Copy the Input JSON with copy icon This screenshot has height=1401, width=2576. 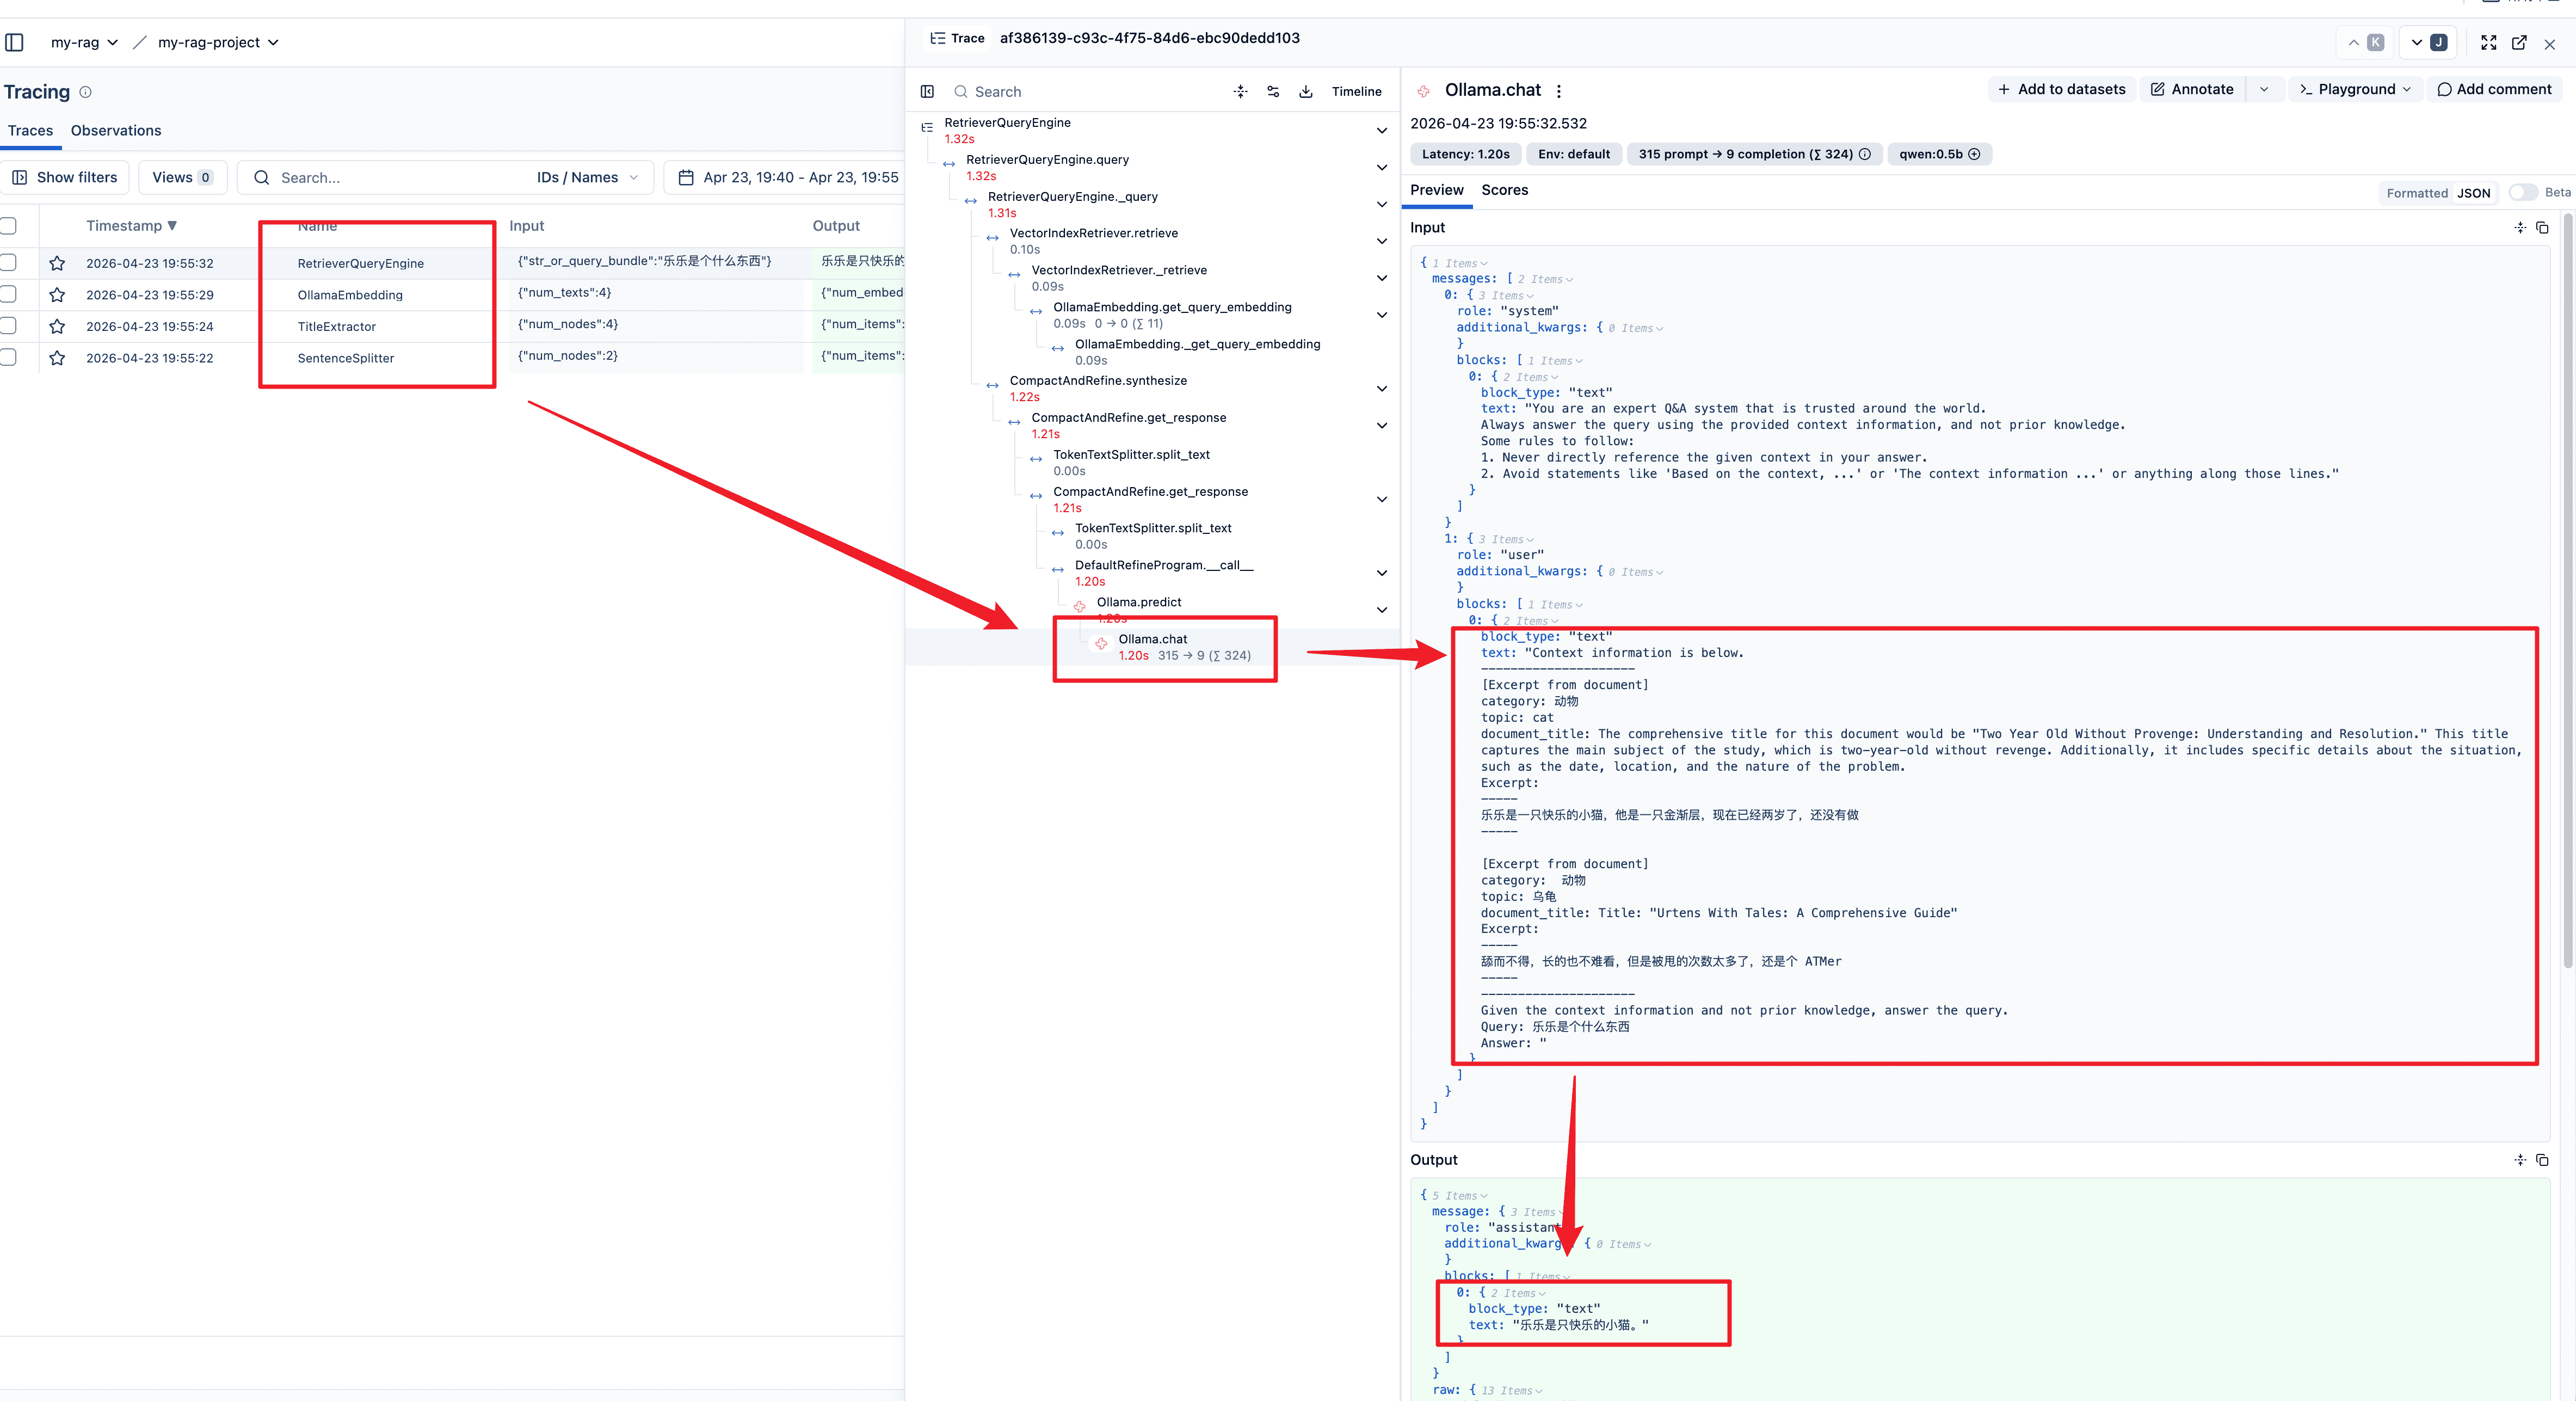click(2541, 228)
